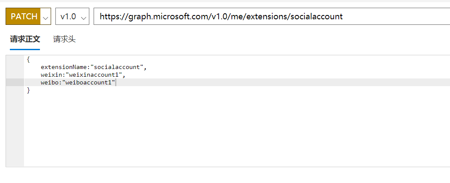The image size is (450, 183).
Task: Click the opening brace on the first line
Action: coord(28,60)
